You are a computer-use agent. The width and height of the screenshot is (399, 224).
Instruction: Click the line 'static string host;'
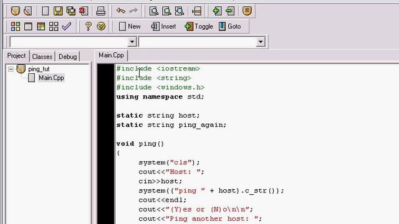tap(158, 116)
